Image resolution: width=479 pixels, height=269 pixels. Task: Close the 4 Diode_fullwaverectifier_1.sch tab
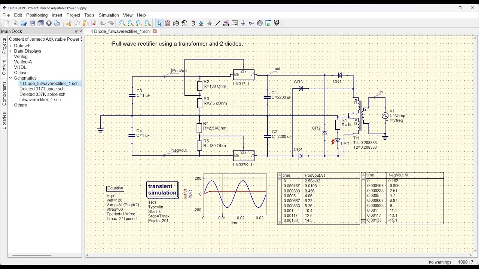pos(155,31)
